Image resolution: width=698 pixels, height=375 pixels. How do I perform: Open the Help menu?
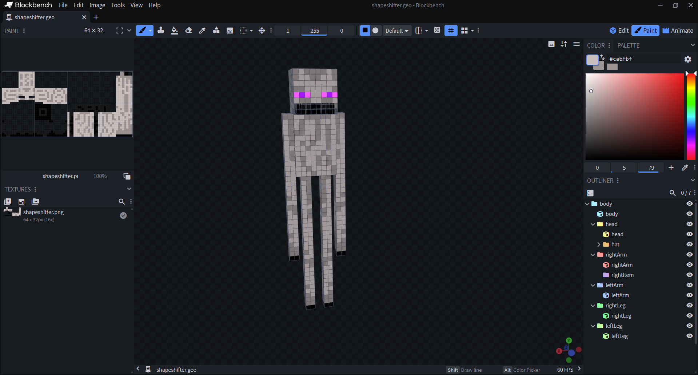coord(155,5)
